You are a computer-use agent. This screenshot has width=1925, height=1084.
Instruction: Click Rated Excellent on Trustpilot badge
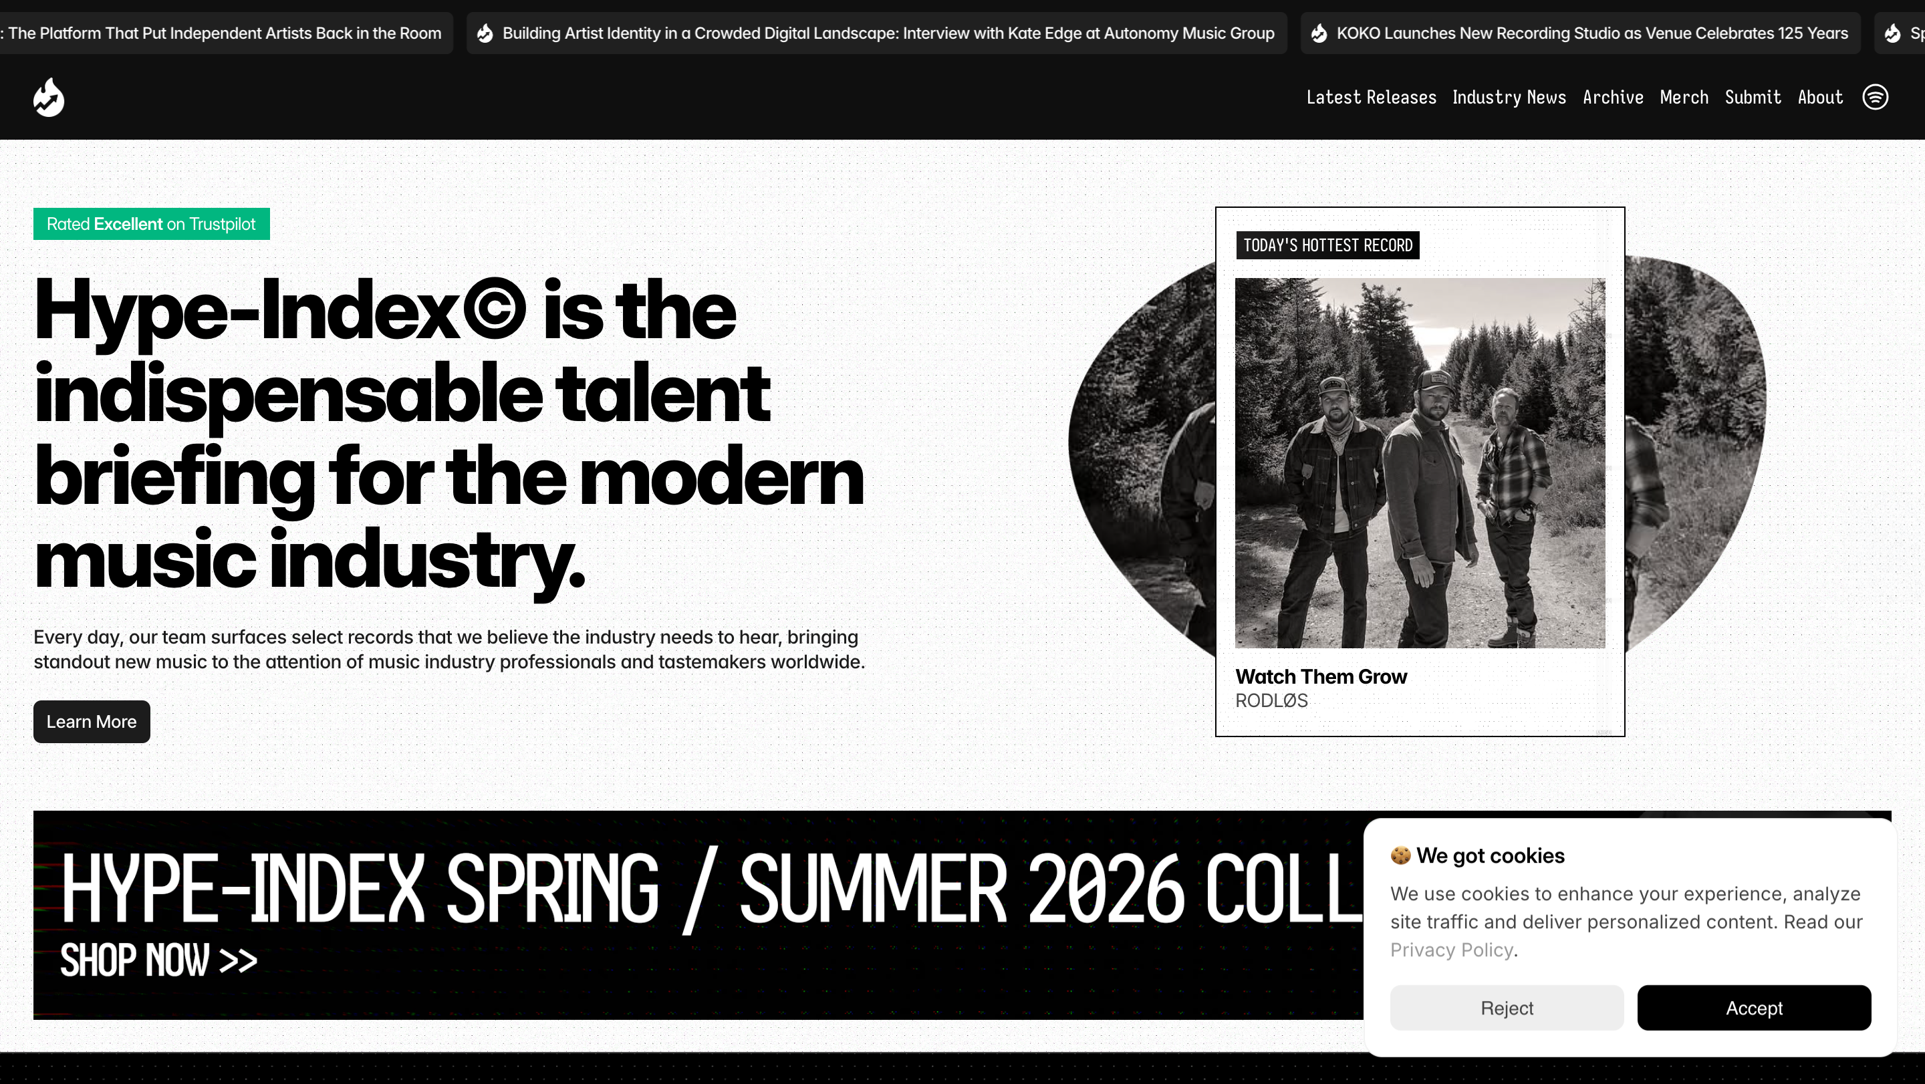click(x=151, y=224)
